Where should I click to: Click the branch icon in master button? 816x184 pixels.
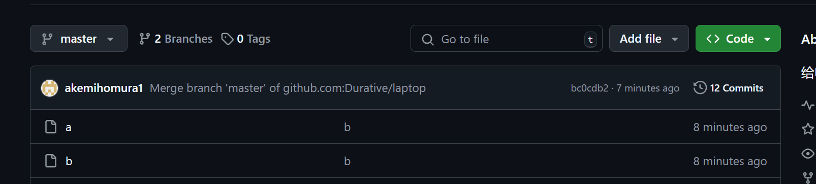[47, 39]
